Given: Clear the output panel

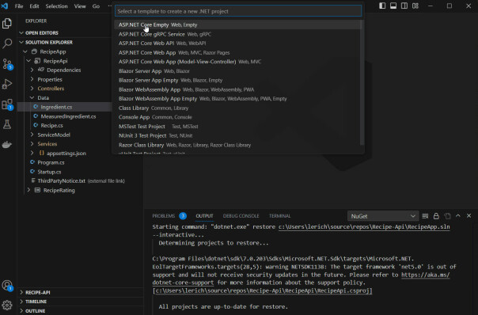Looking at the screenshot, I should pyautogui.click(x=425, y=216).
